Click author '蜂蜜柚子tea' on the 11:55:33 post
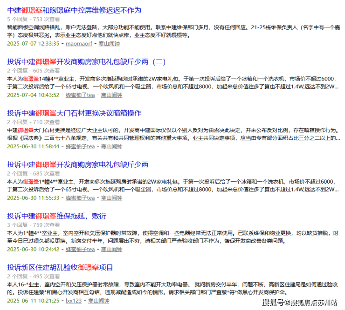The width and height of the screenshot is (345, 310). click(x=80, y=198)
